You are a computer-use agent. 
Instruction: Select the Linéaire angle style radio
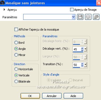[x=49, y=80]
